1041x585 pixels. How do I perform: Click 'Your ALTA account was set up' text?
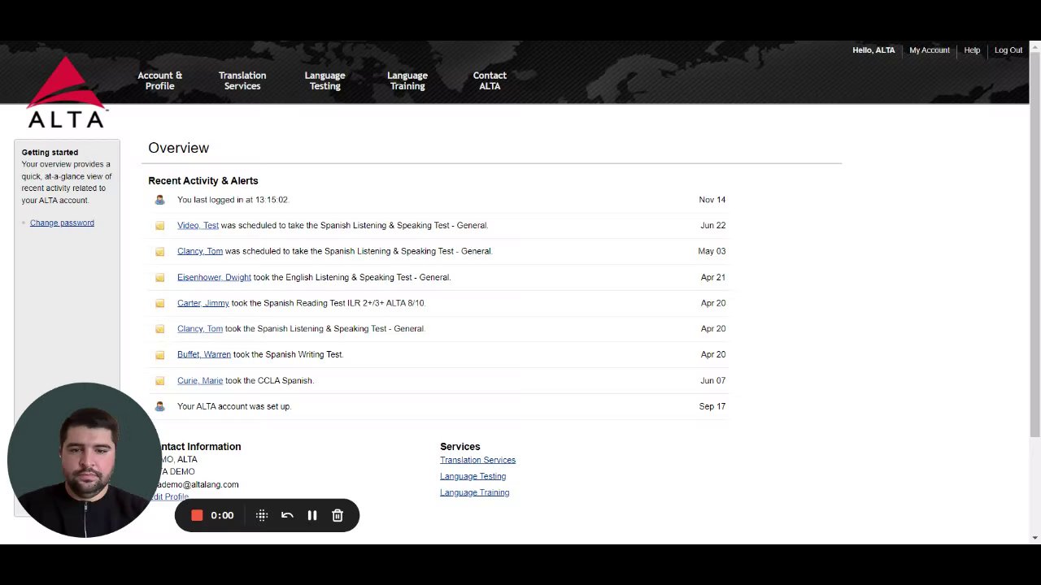(234, 406)
